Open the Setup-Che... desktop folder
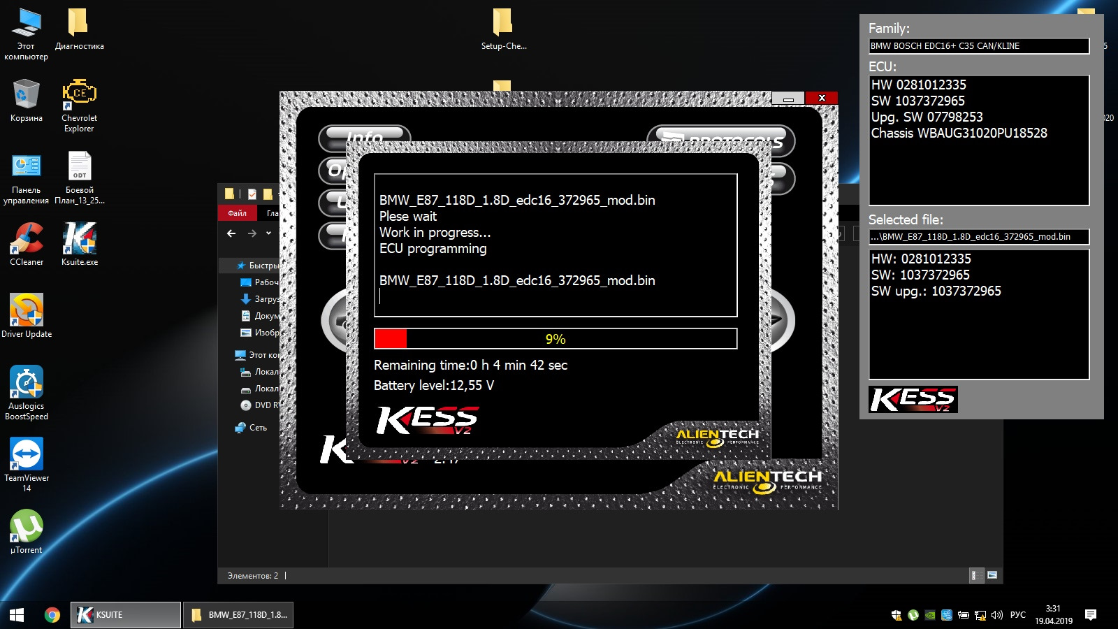This screenshot has height=629, width=1118. click(503, 29)
